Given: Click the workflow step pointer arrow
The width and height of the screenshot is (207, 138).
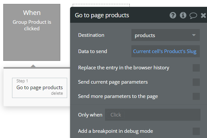Looking at the screenshot, I should pyautogui.click(x=33, y=66).
